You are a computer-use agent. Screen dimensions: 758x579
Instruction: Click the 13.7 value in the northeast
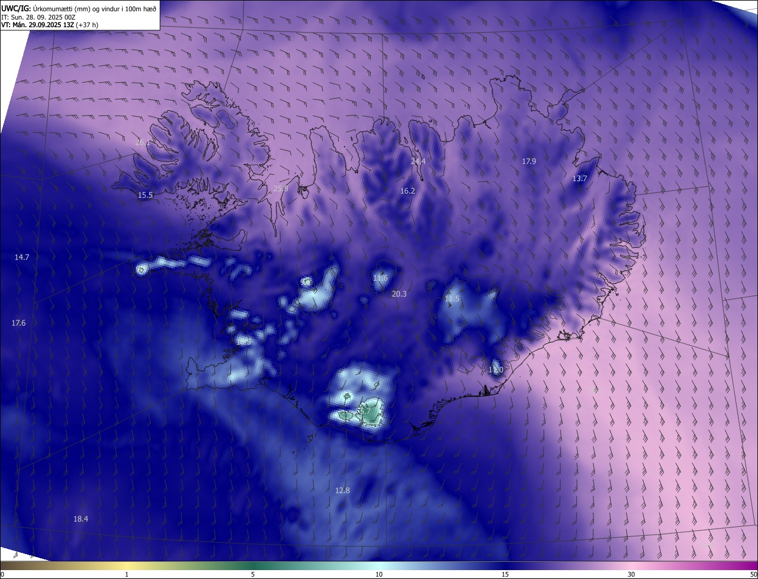pos(580,178)
